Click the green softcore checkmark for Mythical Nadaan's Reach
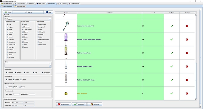Image resolution: width=203 pixels, height=109 pixels. pyautogui.click(x=172, y=67)
